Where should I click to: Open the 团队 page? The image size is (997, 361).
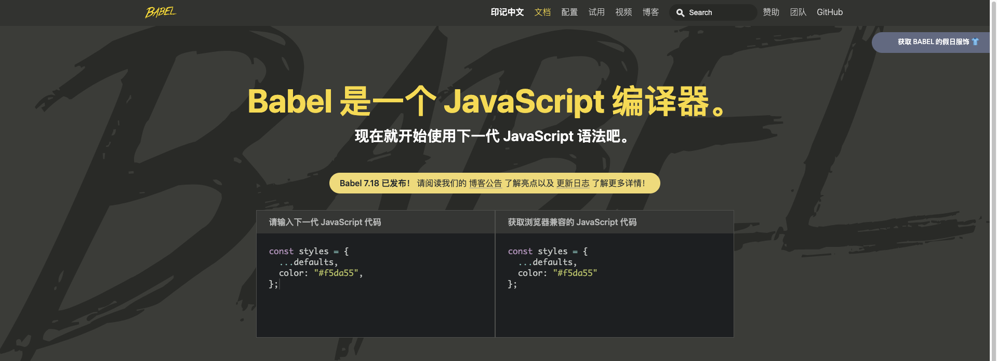(798, 12)
